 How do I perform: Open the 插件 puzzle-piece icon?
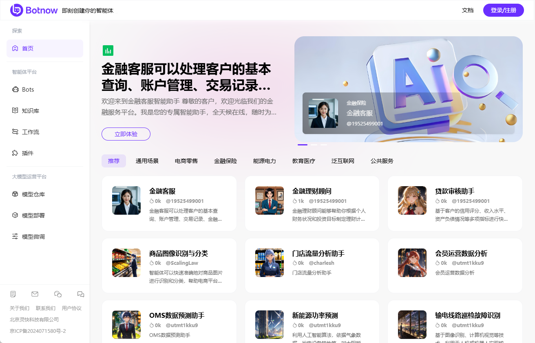coord(15,153)
